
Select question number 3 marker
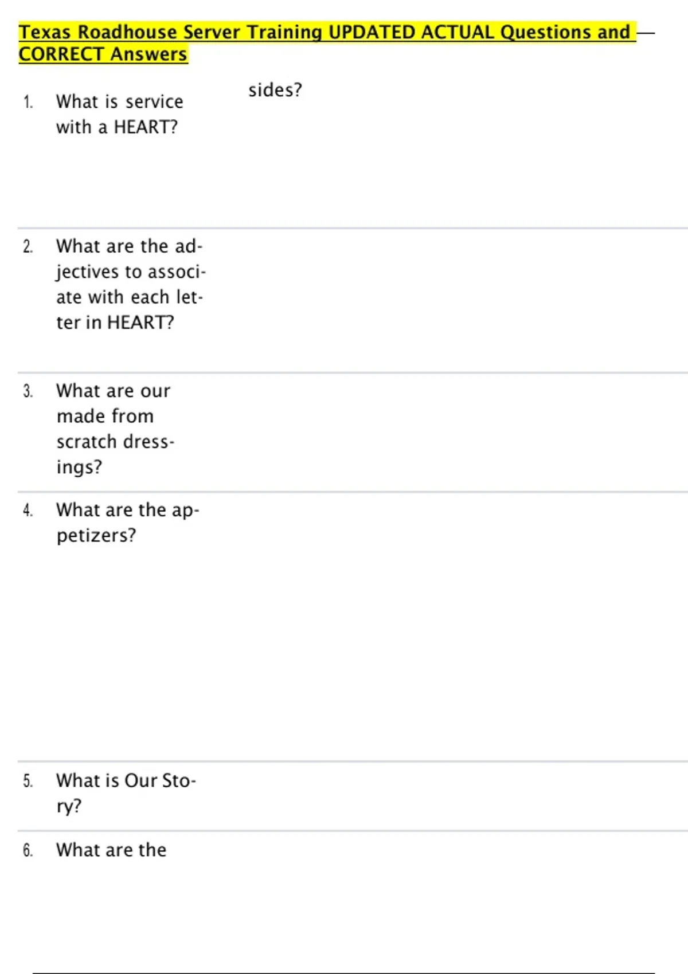coord(28,391)
